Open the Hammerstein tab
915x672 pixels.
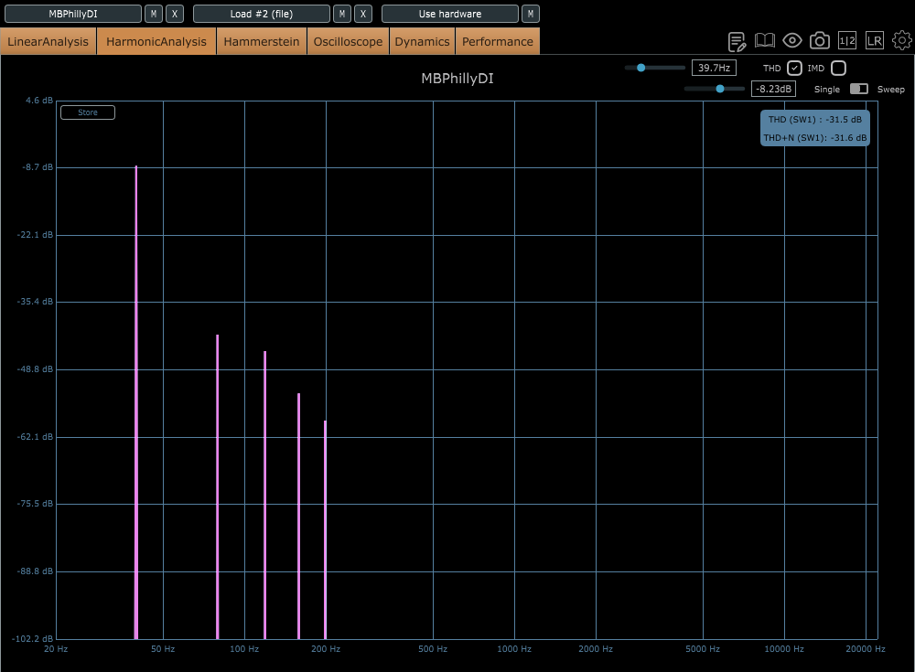tap(262, 41)
